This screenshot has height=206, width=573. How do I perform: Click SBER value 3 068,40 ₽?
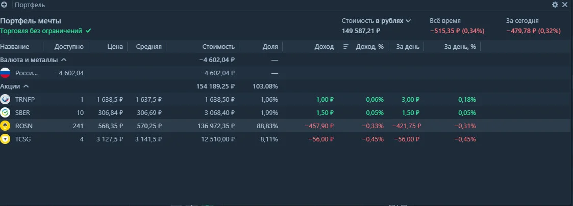tap(219, 112)
